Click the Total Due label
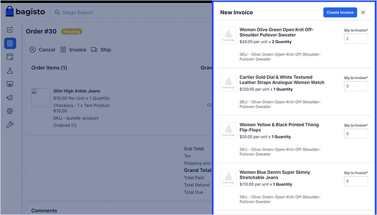 (193, 192)
